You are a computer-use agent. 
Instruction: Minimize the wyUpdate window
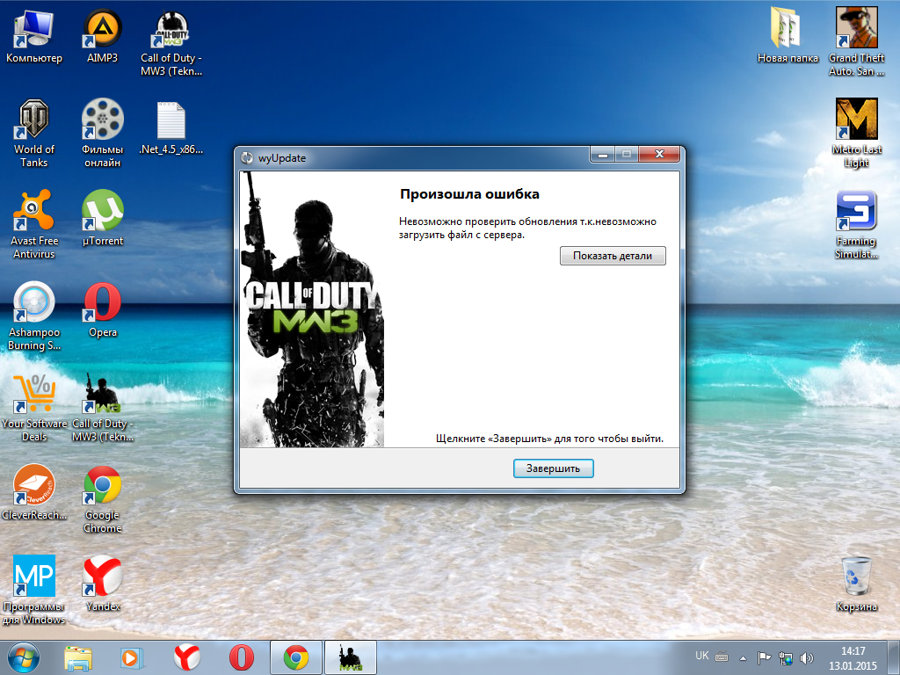coord(603,154)
